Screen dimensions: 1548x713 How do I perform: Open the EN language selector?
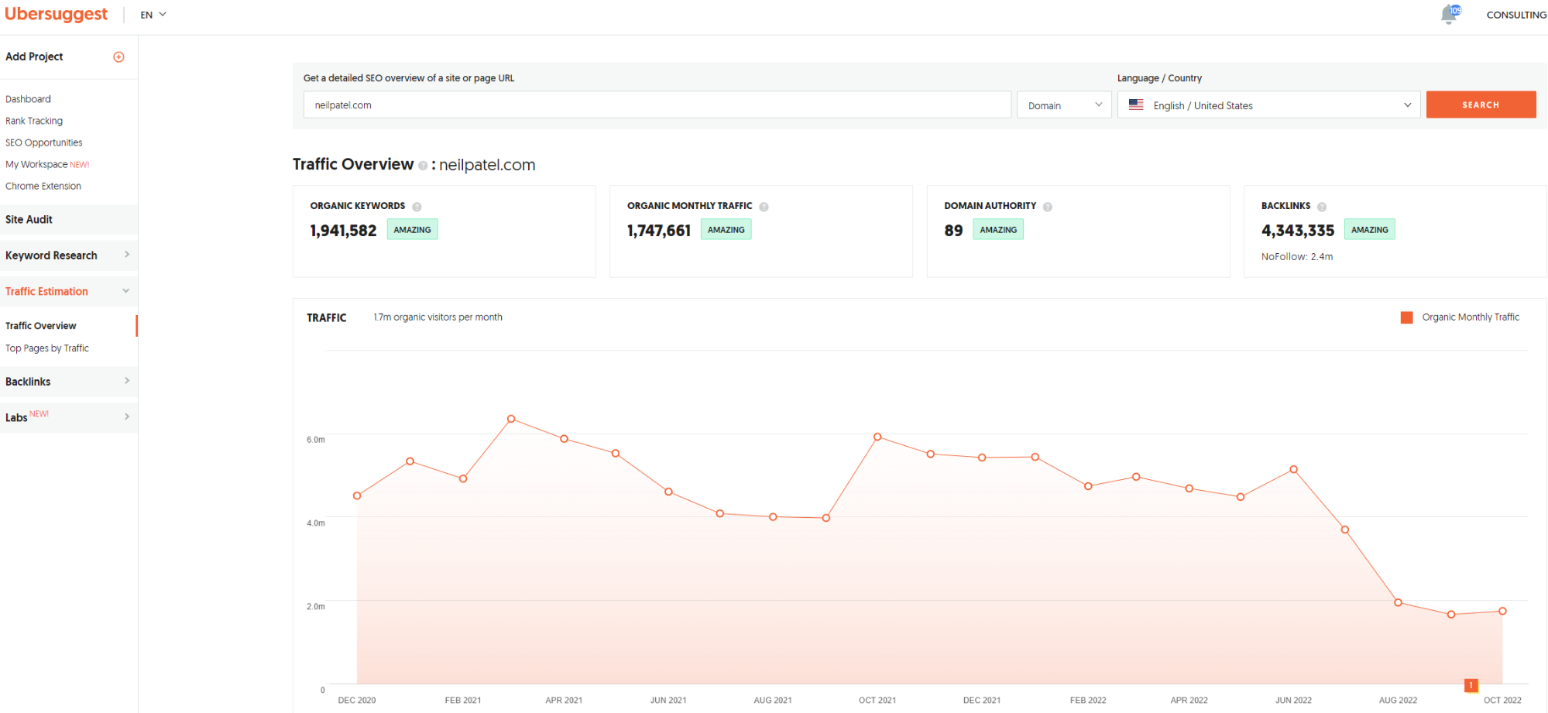pos(152,14)
